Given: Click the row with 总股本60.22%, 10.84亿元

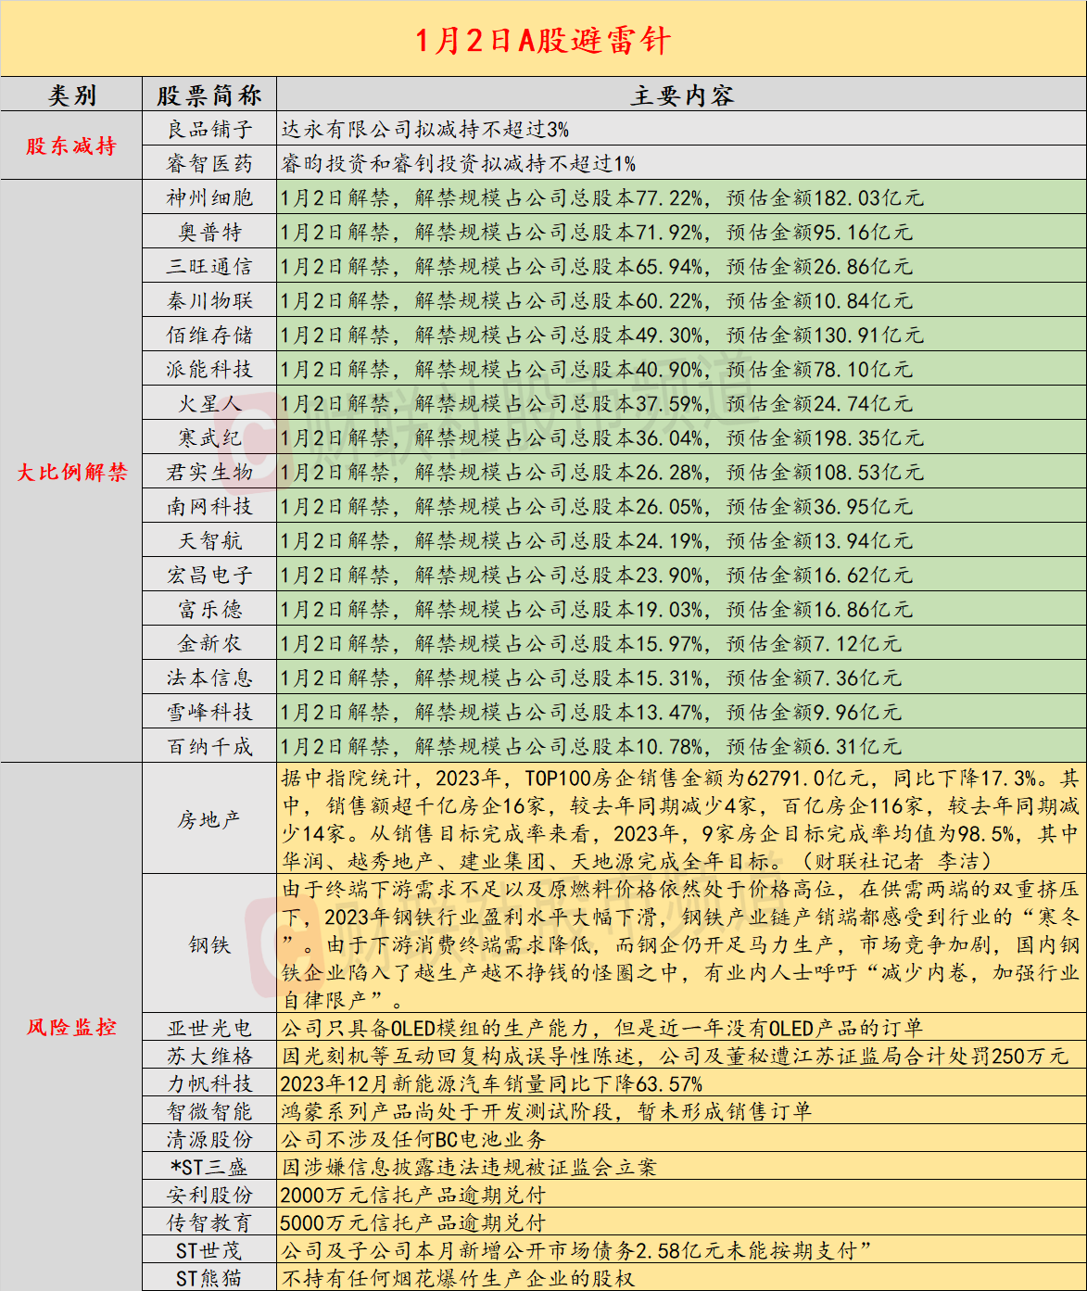Looking at the screenshot, I should (x=681, y=300).
